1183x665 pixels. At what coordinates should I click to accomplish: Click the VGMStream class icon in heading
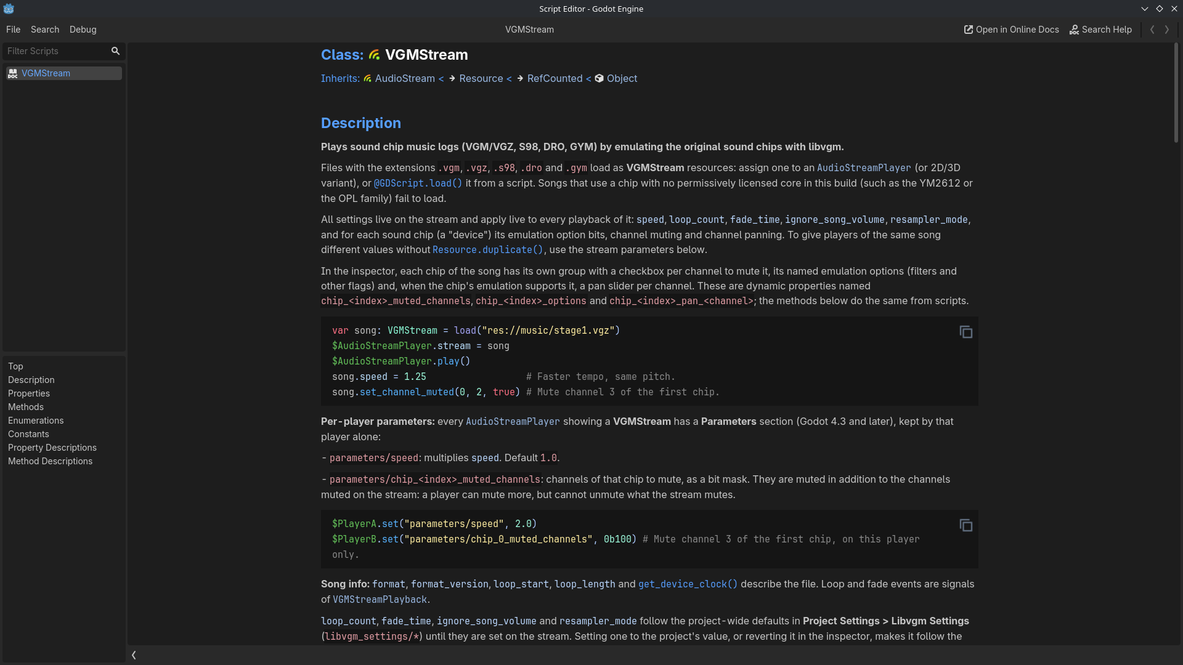pos(374,55)
